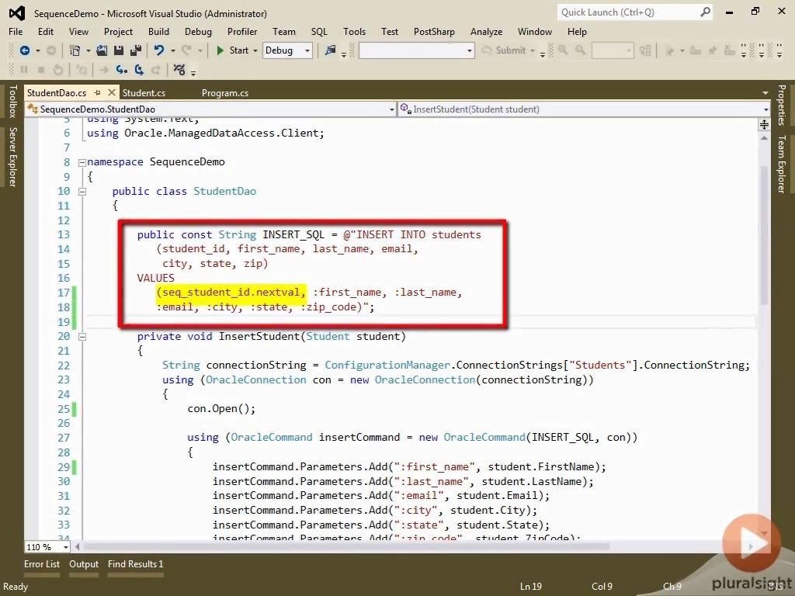Open the New Project dropdown arrow
795x596 pixels.
pyautogui.click(x=89, y=50)
